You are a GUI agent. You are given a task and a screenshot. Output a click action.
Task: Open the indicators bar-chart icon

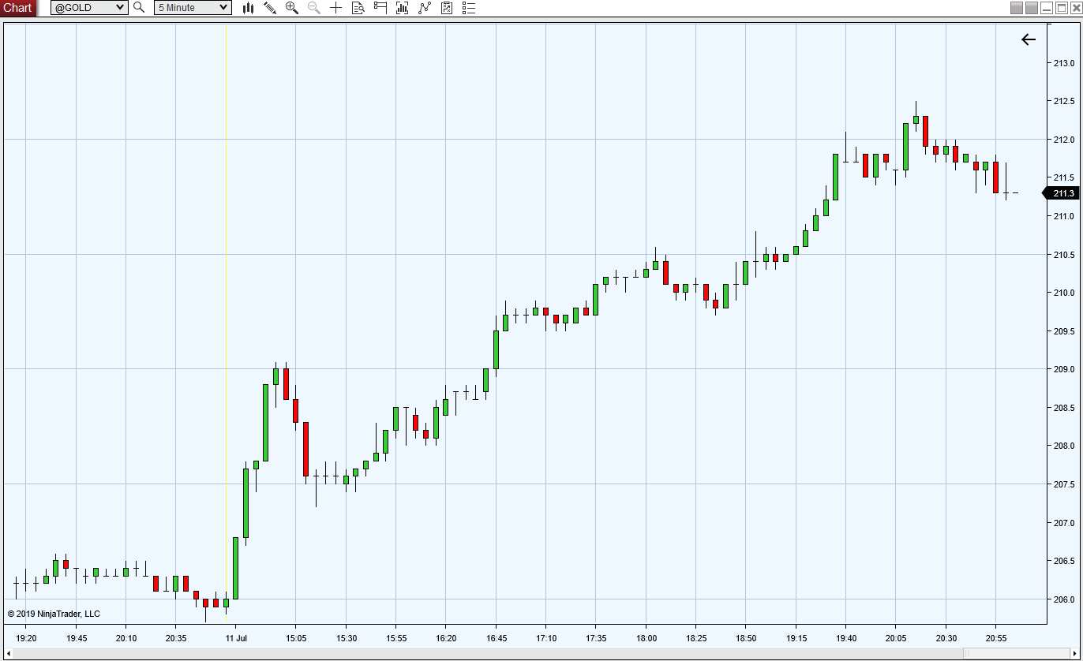click(403, 8)
